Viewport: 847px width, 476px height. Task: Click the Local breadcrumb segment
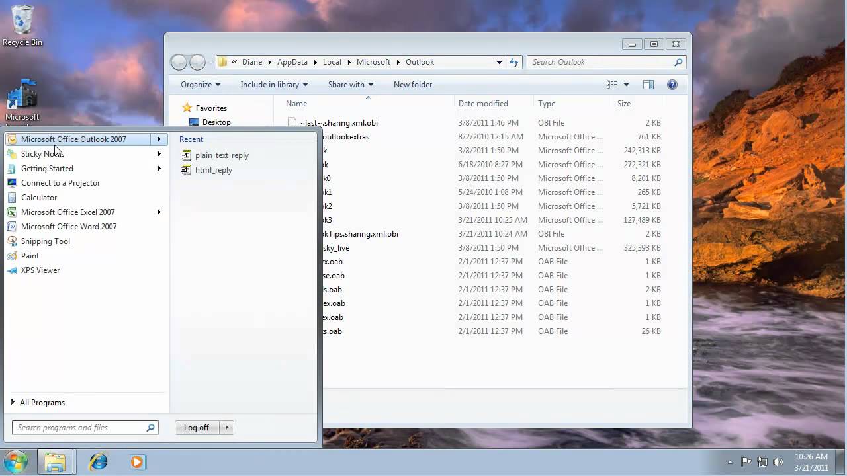pos(332,62)
